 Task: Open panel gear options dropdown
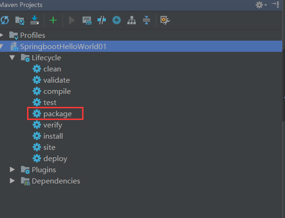pyautogui.click(x=261, y=5)
